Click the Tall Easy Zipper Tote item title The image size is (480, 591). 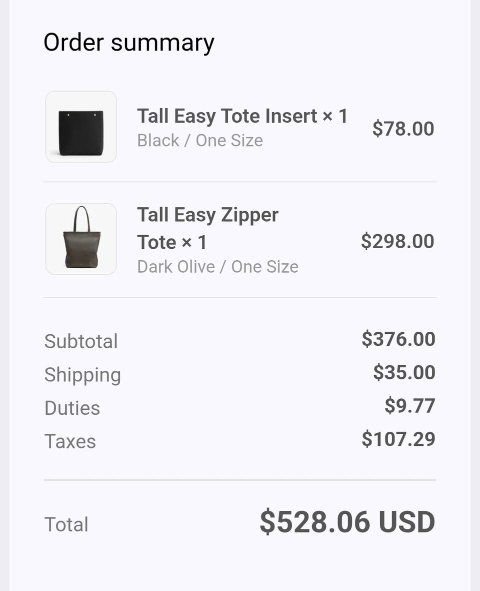click(207, 228)
